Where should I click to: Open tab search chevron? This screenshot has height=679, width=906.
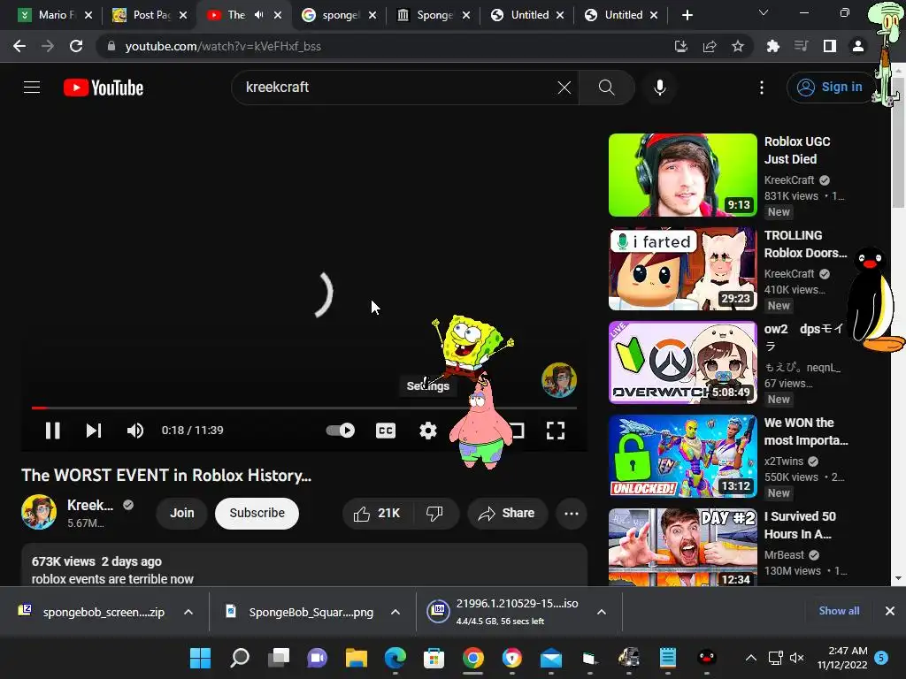[x=764, y=12]
